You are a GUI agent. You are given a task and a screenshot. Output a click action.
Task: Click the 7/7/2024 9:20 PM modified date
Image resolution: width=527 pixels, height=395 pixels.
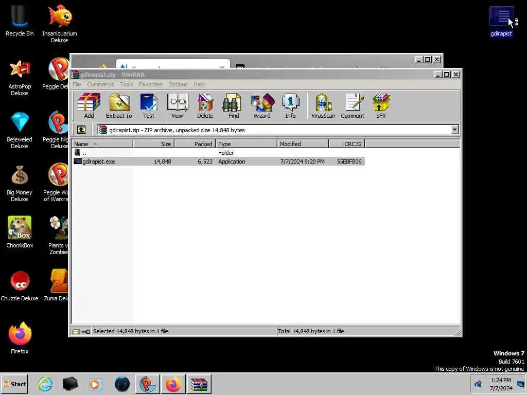[303, 161]
